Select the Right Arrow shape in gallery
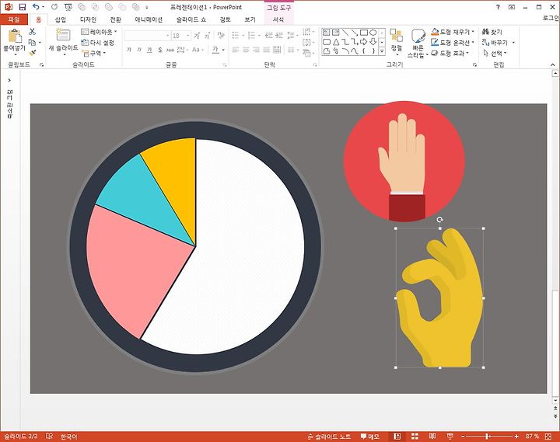The width and height of the screenshot is (560, 442). click(x=363, y=42)
